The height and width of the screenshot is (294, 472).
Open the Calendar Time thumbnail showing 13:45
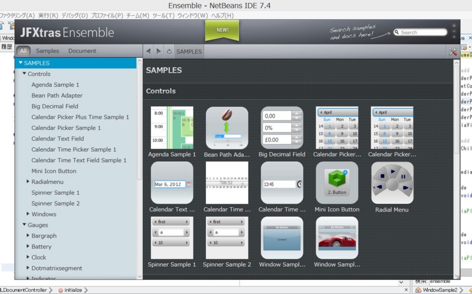coord(282,183)
